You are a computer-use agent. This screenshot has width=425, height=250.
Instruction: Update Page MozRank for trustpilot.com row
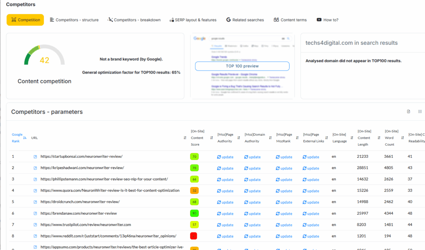tap(284, 225)
